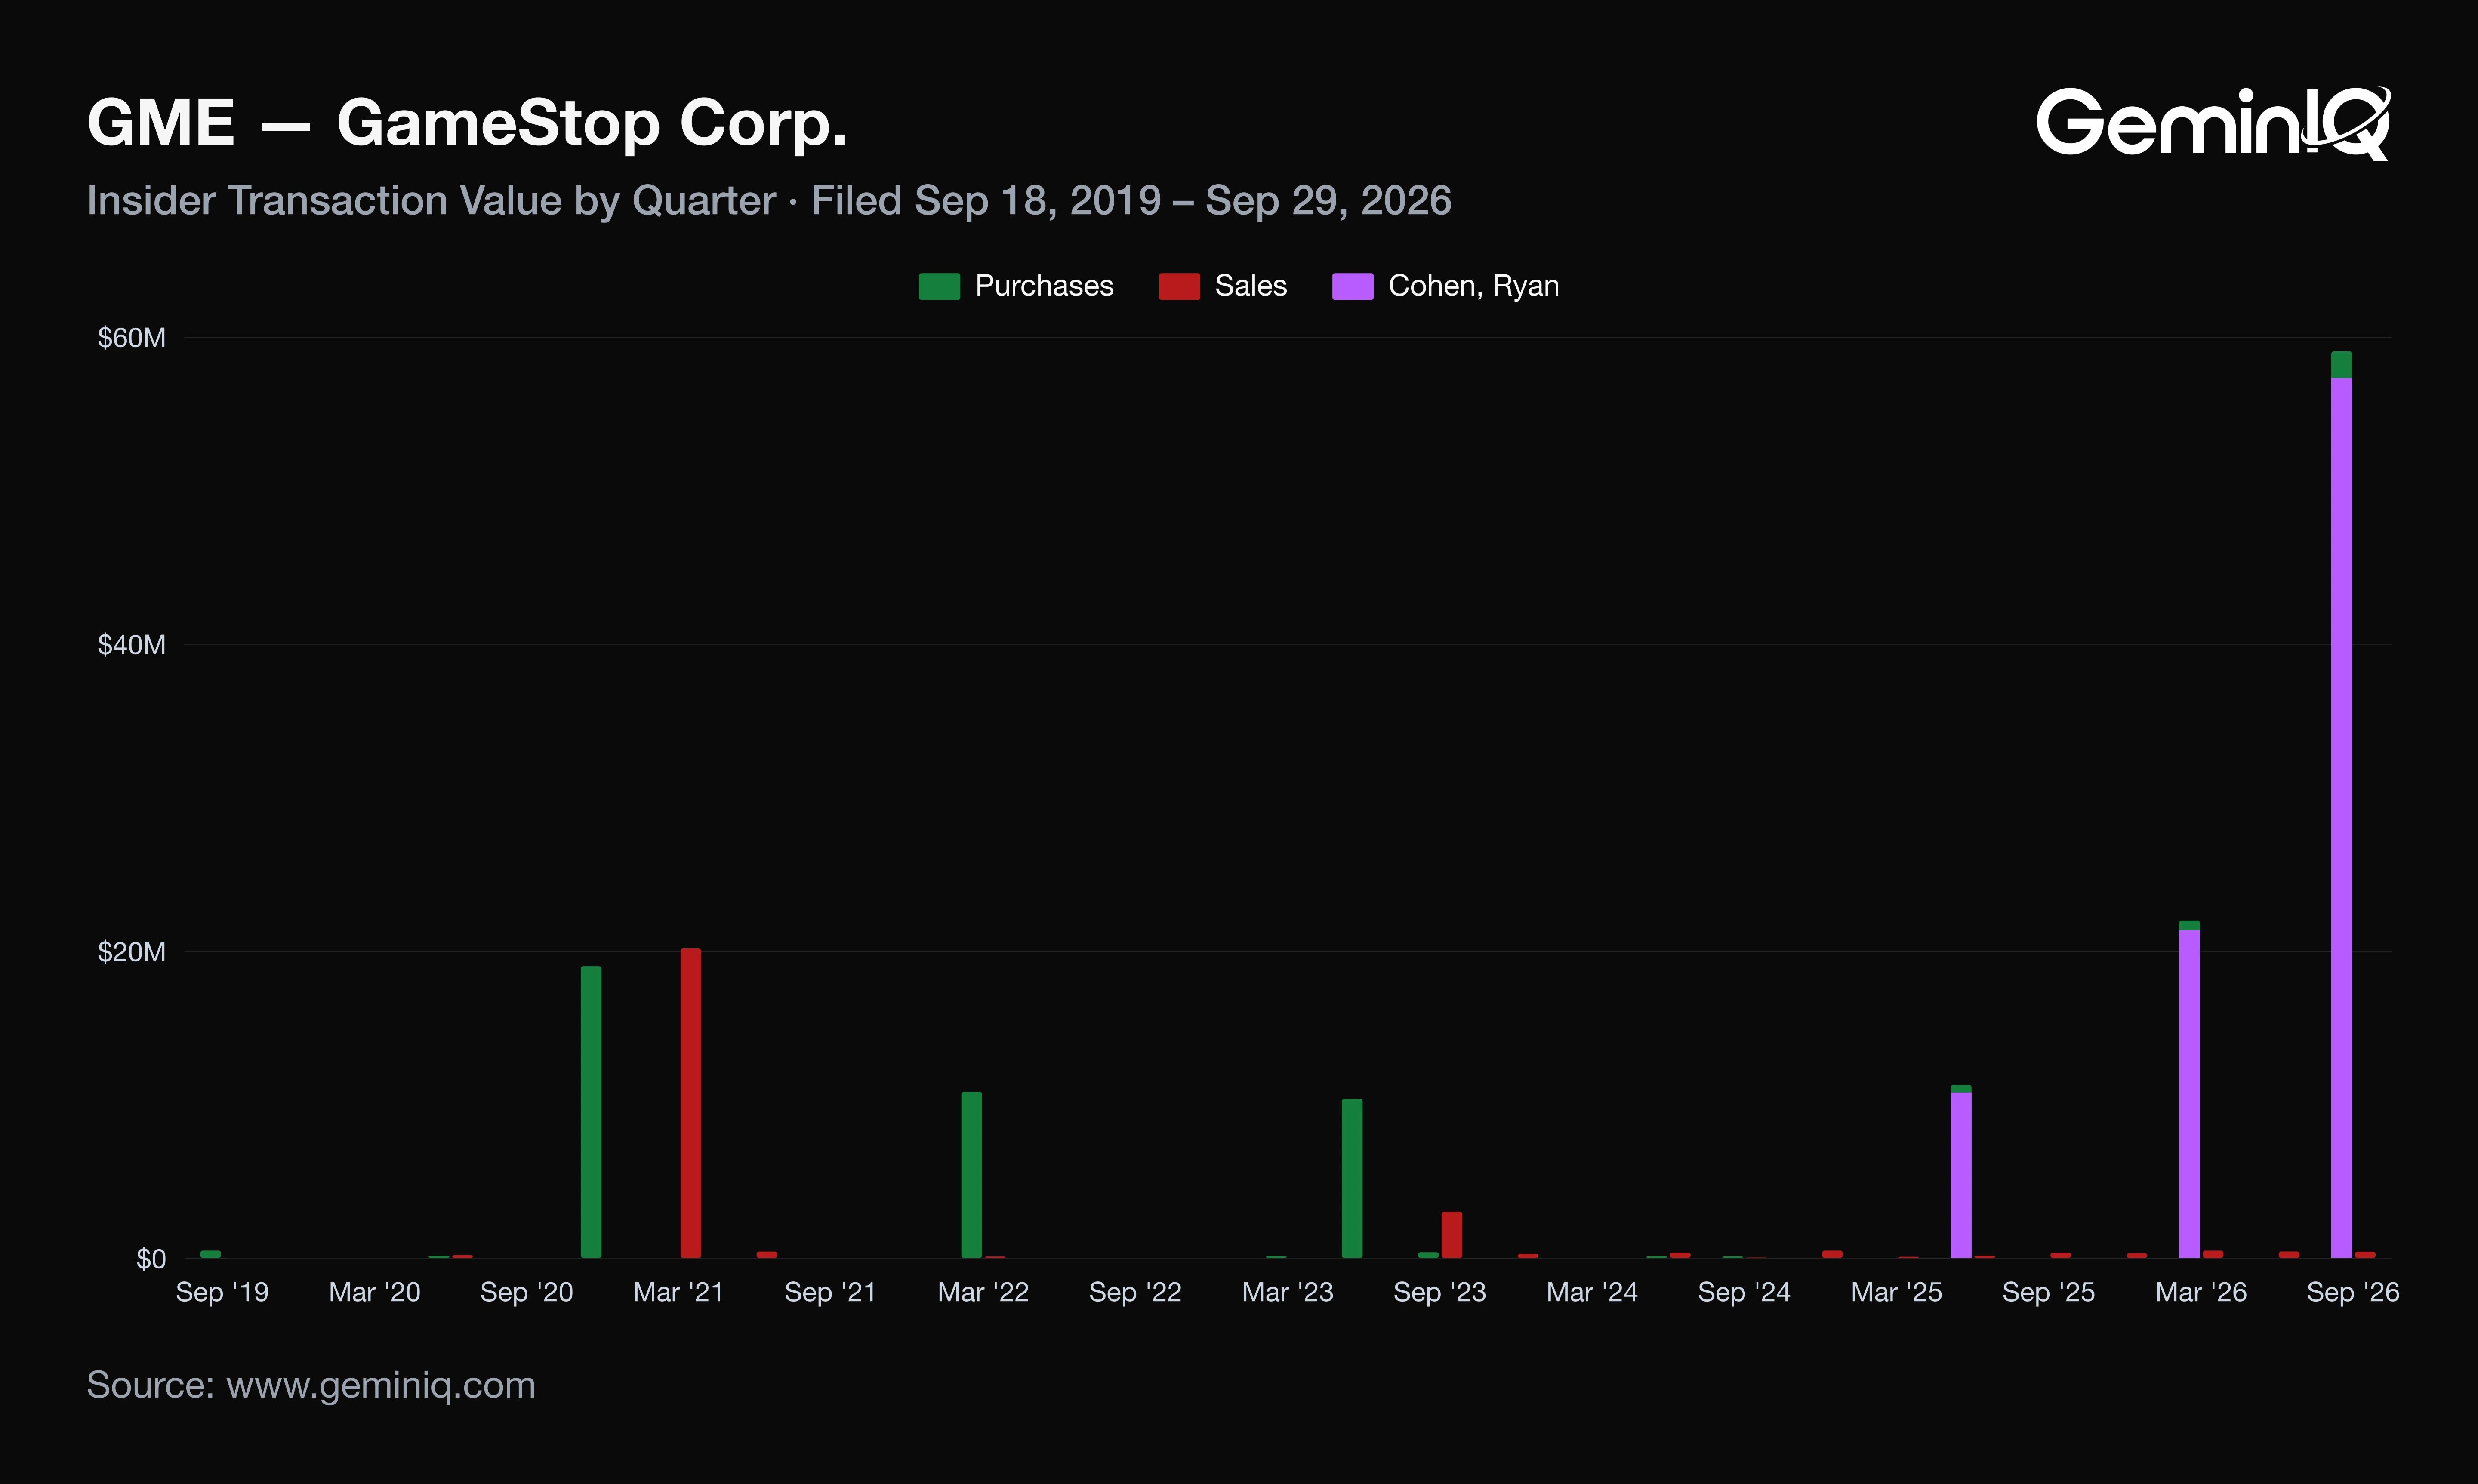This screenshot has width=2478, height=1484.
Task: Click the Mar '20 axis label
Action: click(x=375, y=1292)
